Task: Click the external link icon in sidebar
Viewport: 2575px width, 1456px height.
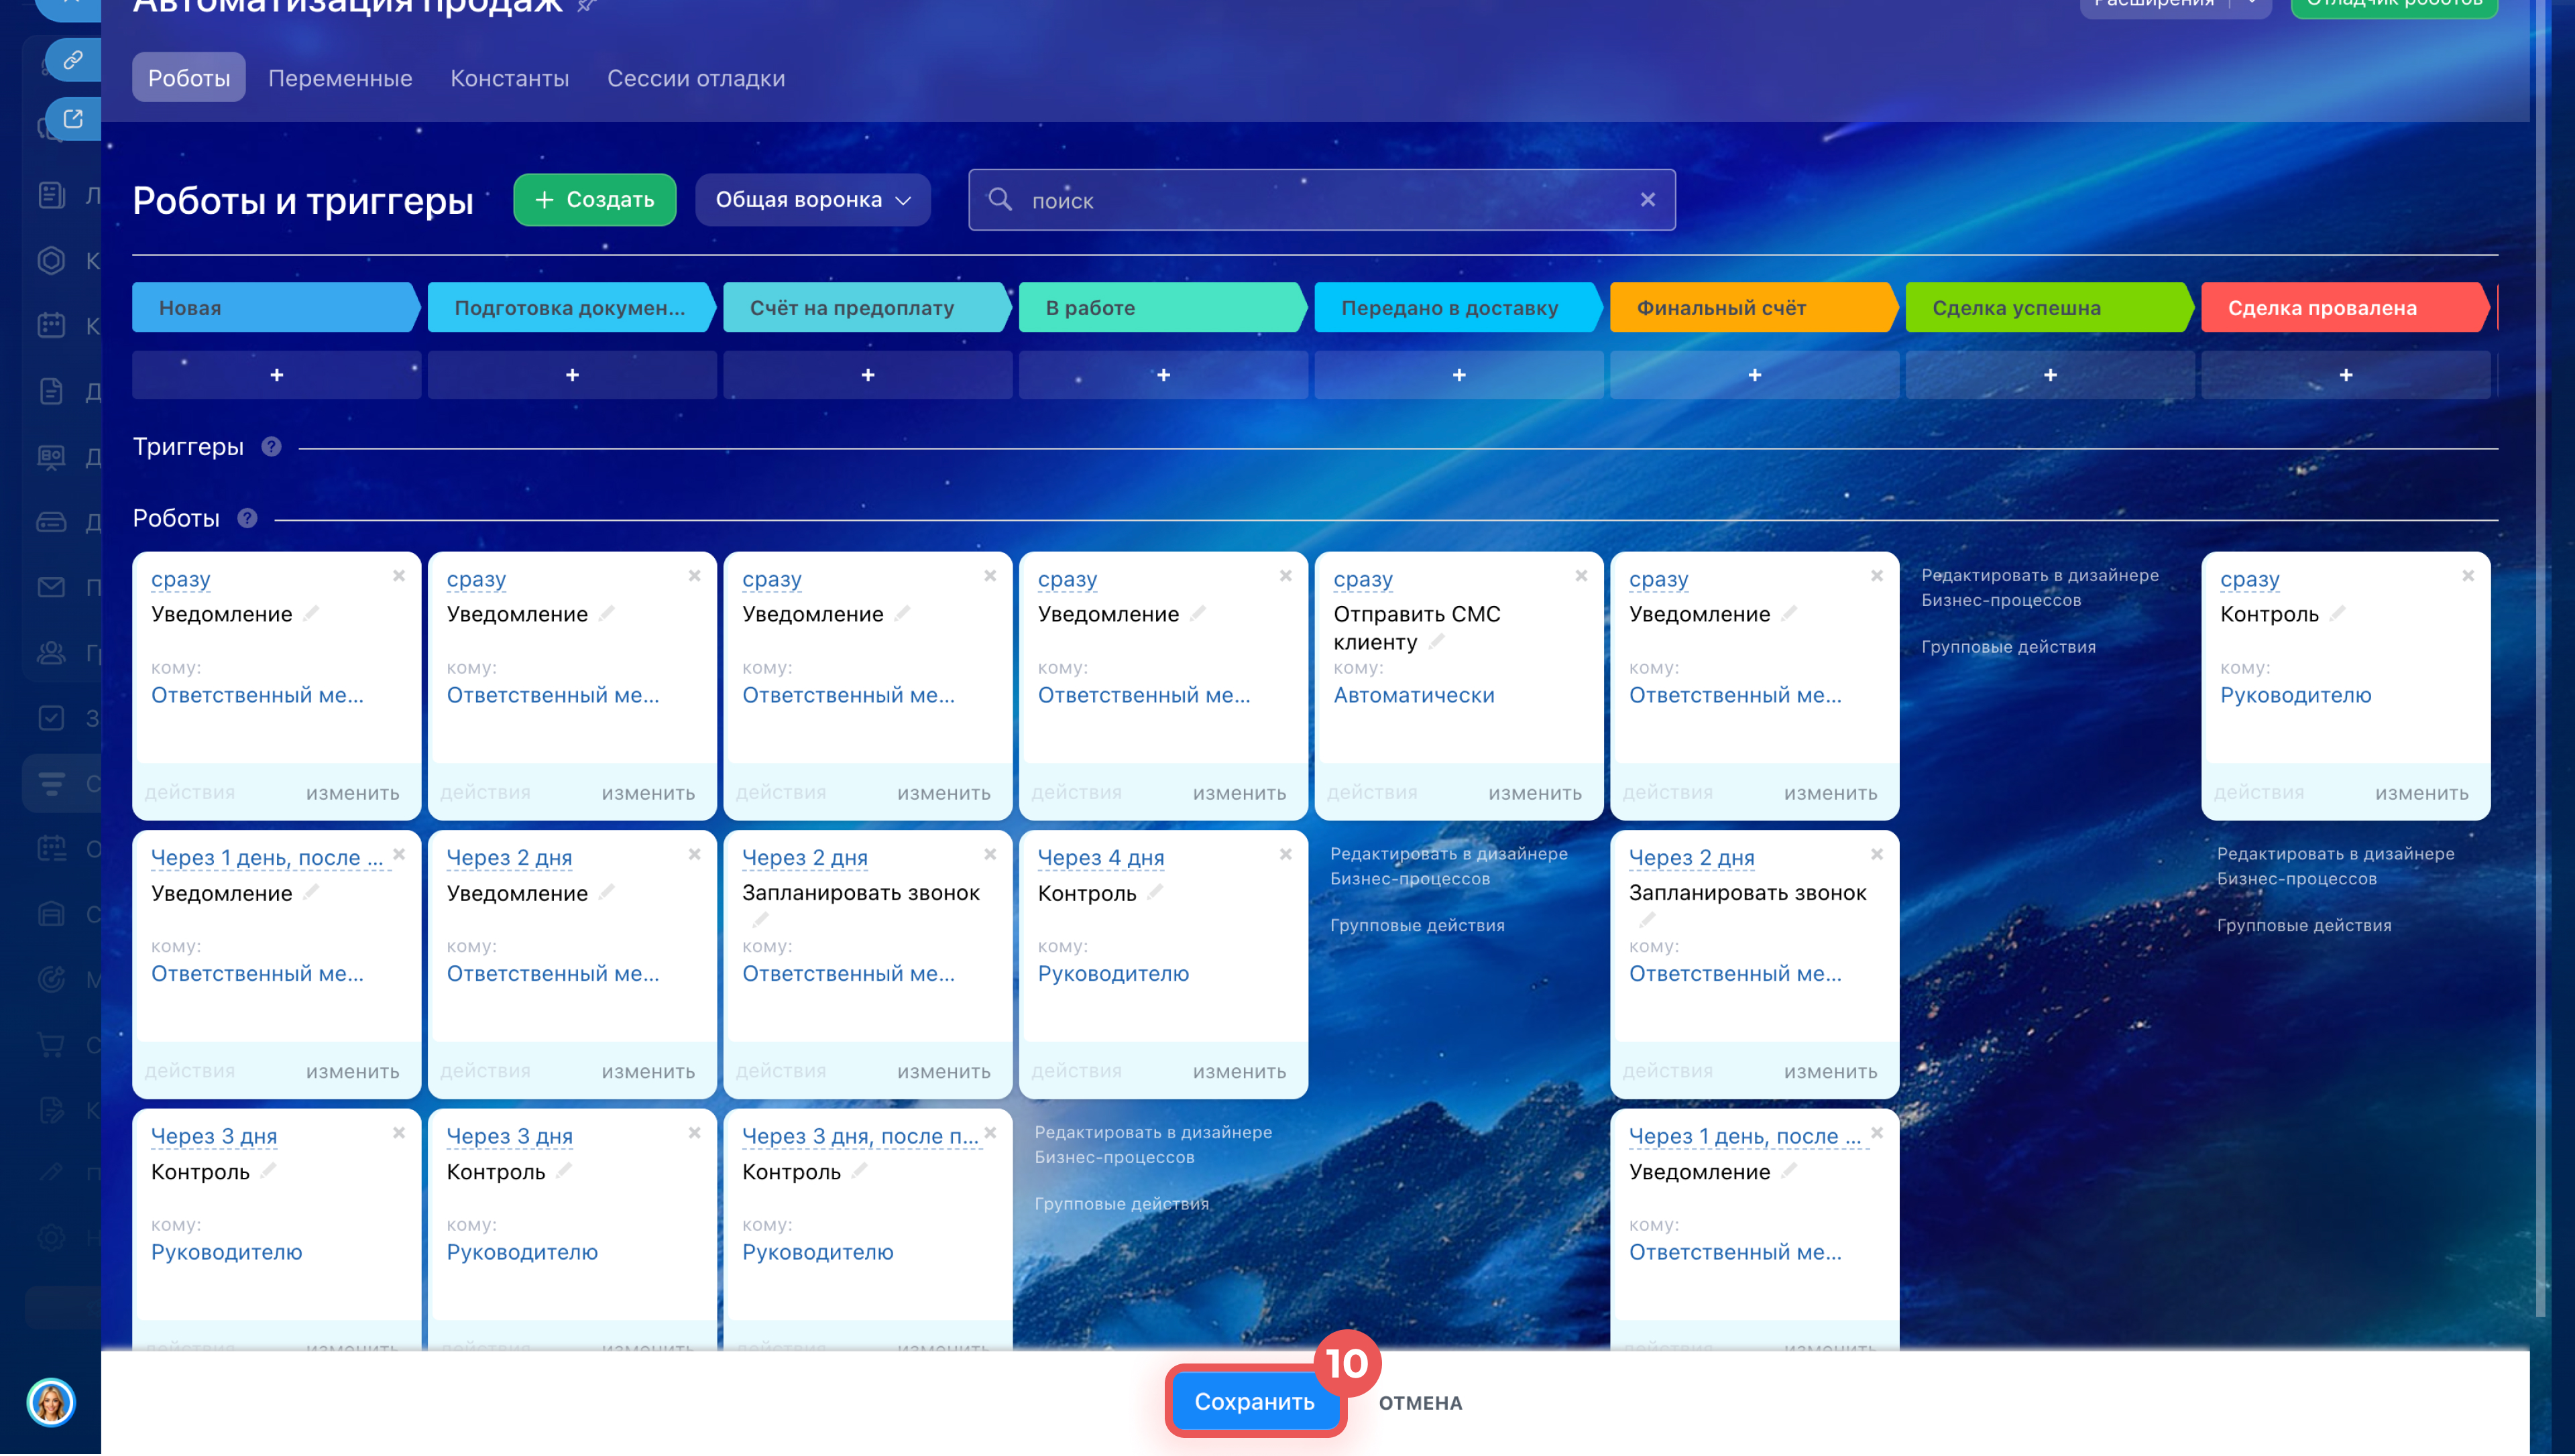Action: click(x=73, y=119)
